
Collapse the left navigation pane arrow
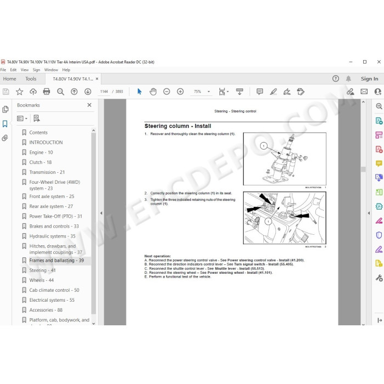pyautogui.click(x=101, y=213)
